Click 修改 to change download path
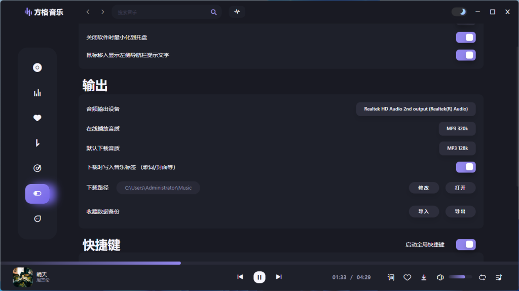 (424, 188)
